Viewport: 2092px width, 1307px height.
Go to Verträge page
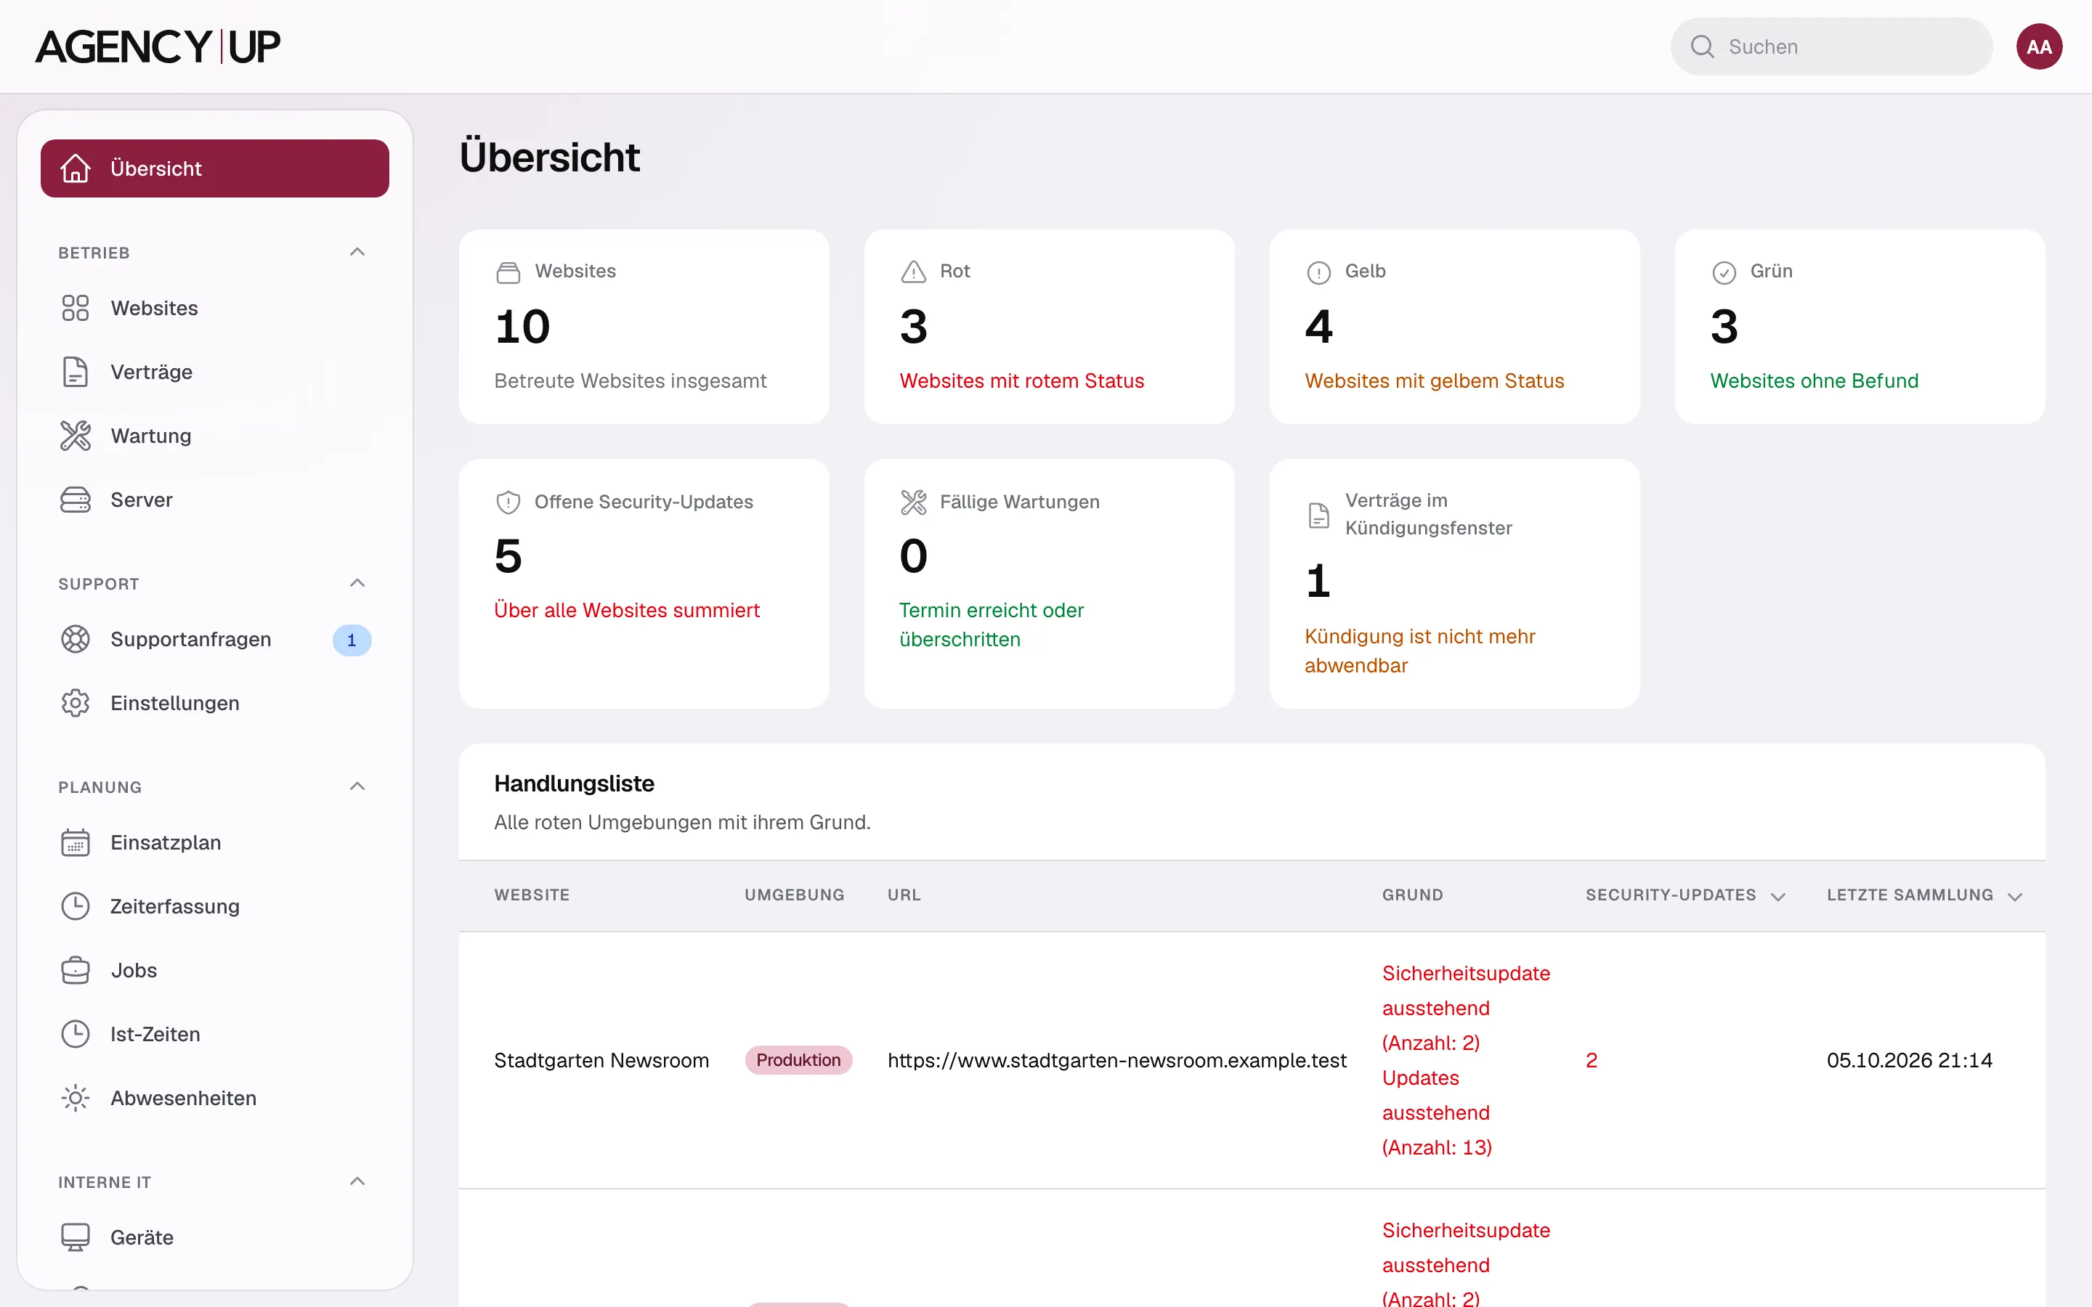point(214,372)
